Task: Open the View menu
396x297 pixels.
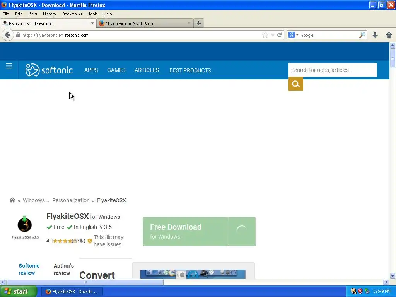Action: point(32,14)
